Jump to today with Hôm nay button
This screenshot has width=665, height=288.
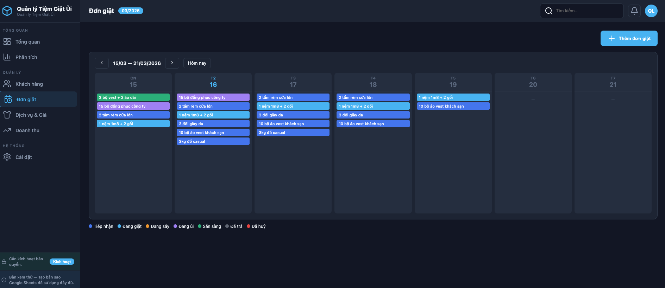197,63
